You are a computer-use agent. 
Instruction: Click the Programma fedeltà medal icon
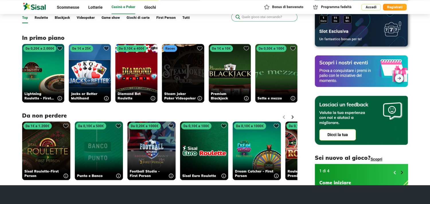click(x=316, y=7)
